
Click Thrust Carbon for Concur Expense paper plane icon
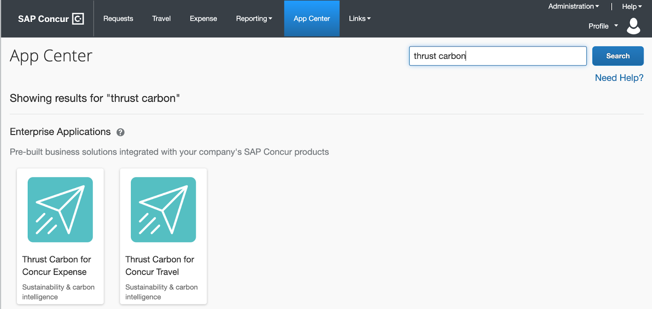tap(60, 210)
